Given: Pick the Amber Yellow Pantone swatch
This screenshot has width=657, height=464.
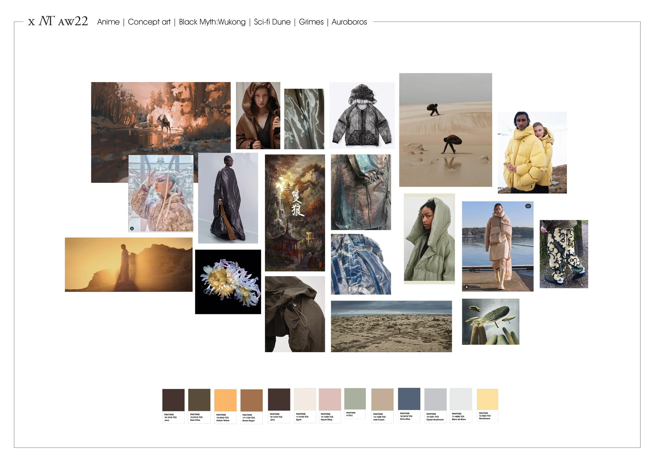Looking at the screenshot, I should click(x=225, y=406).
